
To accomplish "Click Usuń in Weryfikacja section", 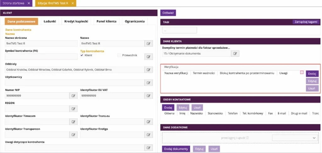I will tap(312, 88).
